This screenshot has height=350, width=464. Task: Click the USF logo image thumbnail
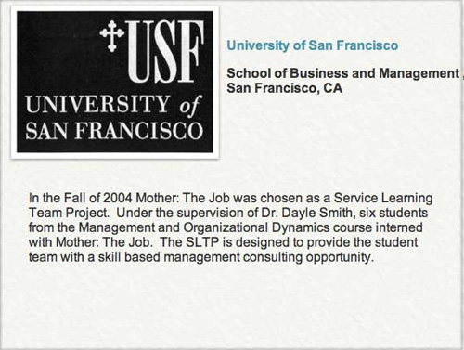click(x=115, y=82)
